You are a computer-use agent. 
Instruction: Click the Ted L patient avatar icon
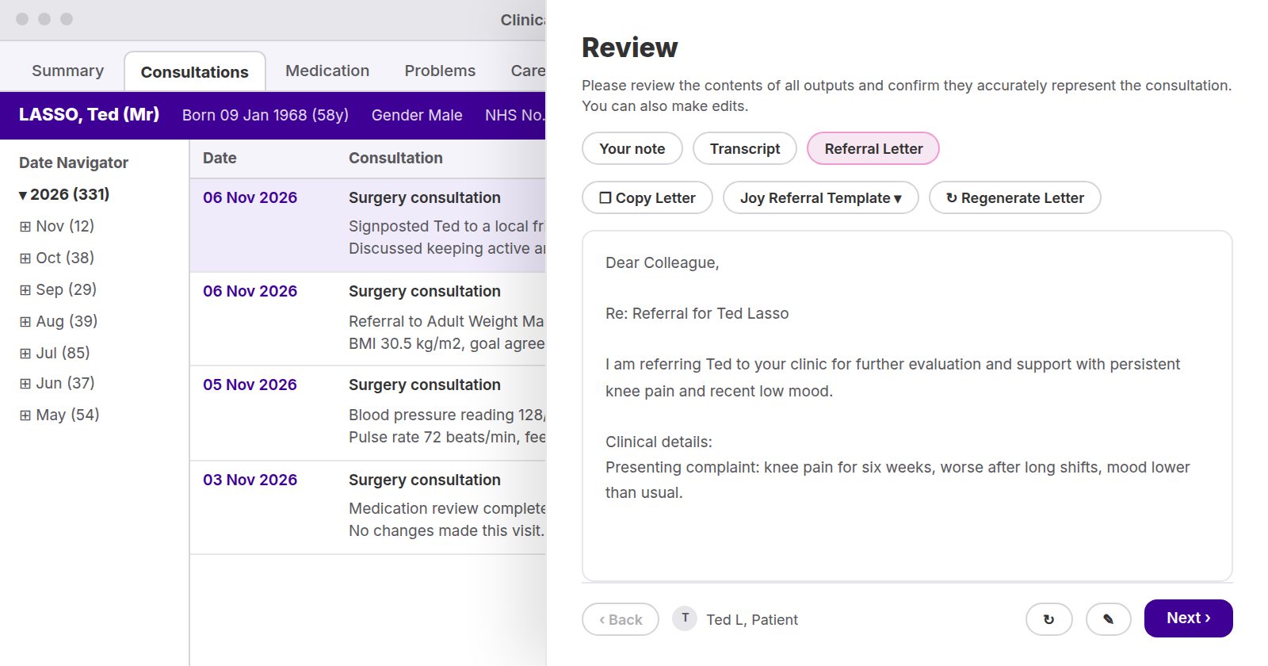click(x=685, y=618)
